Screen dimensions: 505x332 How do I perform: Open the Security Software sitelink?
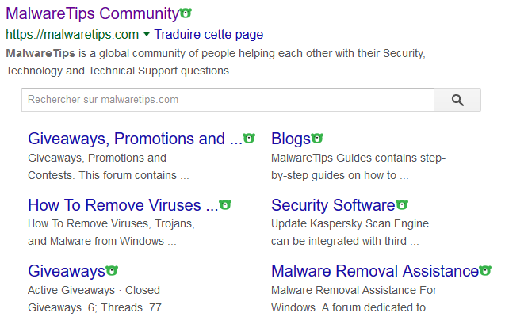pyautogui.click(x=332, y=205)
